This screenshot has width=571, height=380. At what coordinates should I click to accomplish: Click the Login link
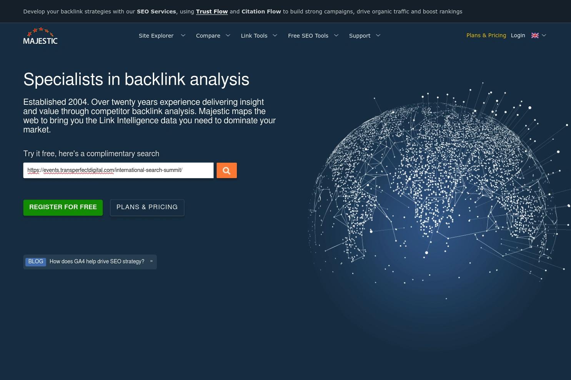click(518, 35)
